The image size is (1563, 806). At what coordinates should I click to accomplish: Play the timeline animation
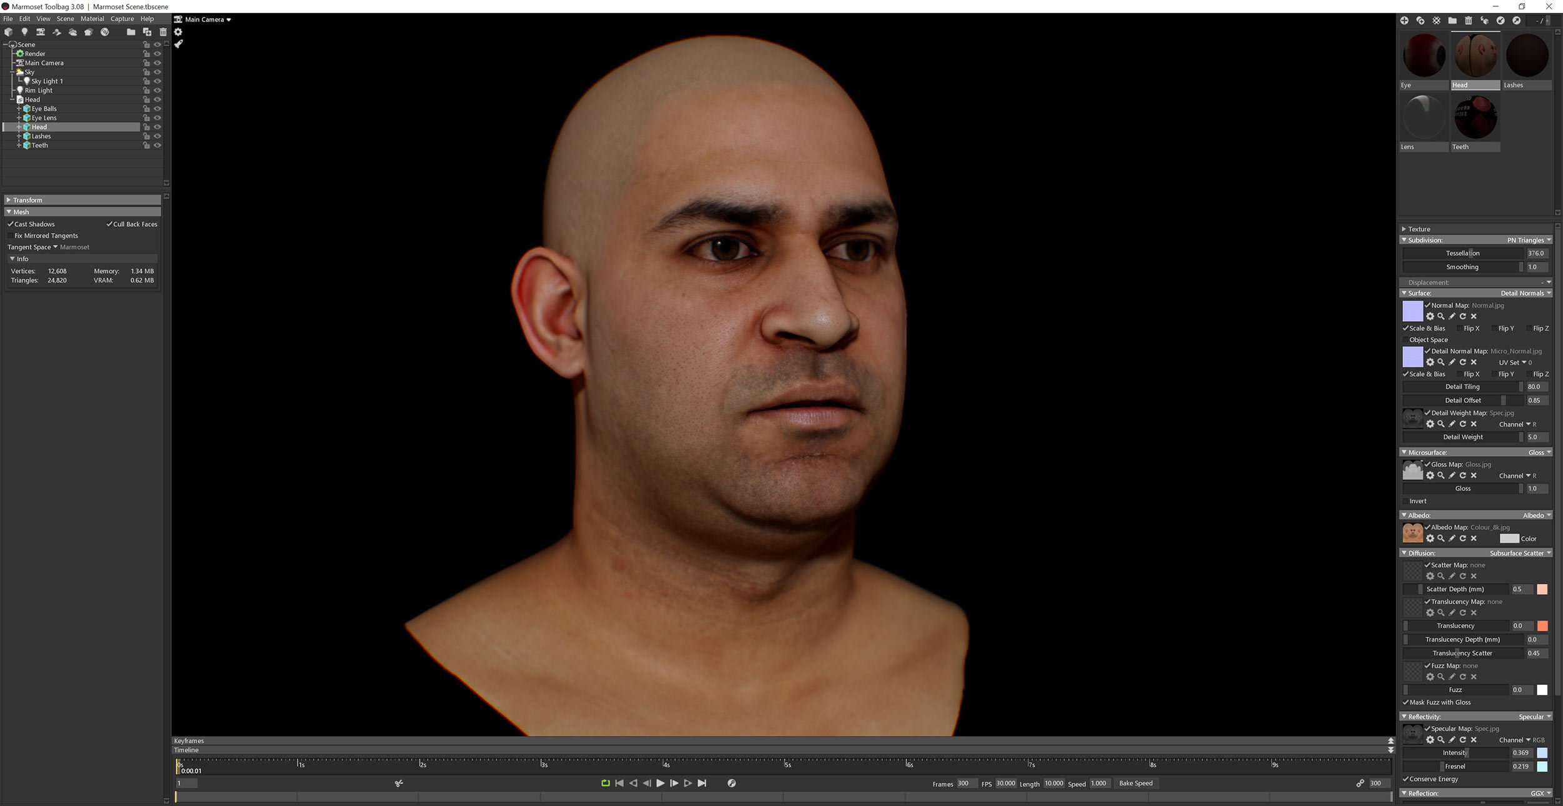tap(661, 783)
